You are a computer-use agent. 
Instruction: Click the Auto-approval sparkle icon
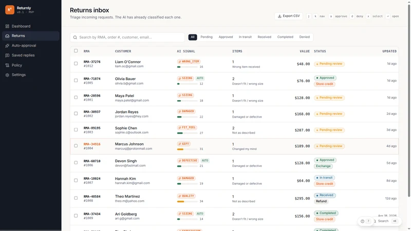7,46
